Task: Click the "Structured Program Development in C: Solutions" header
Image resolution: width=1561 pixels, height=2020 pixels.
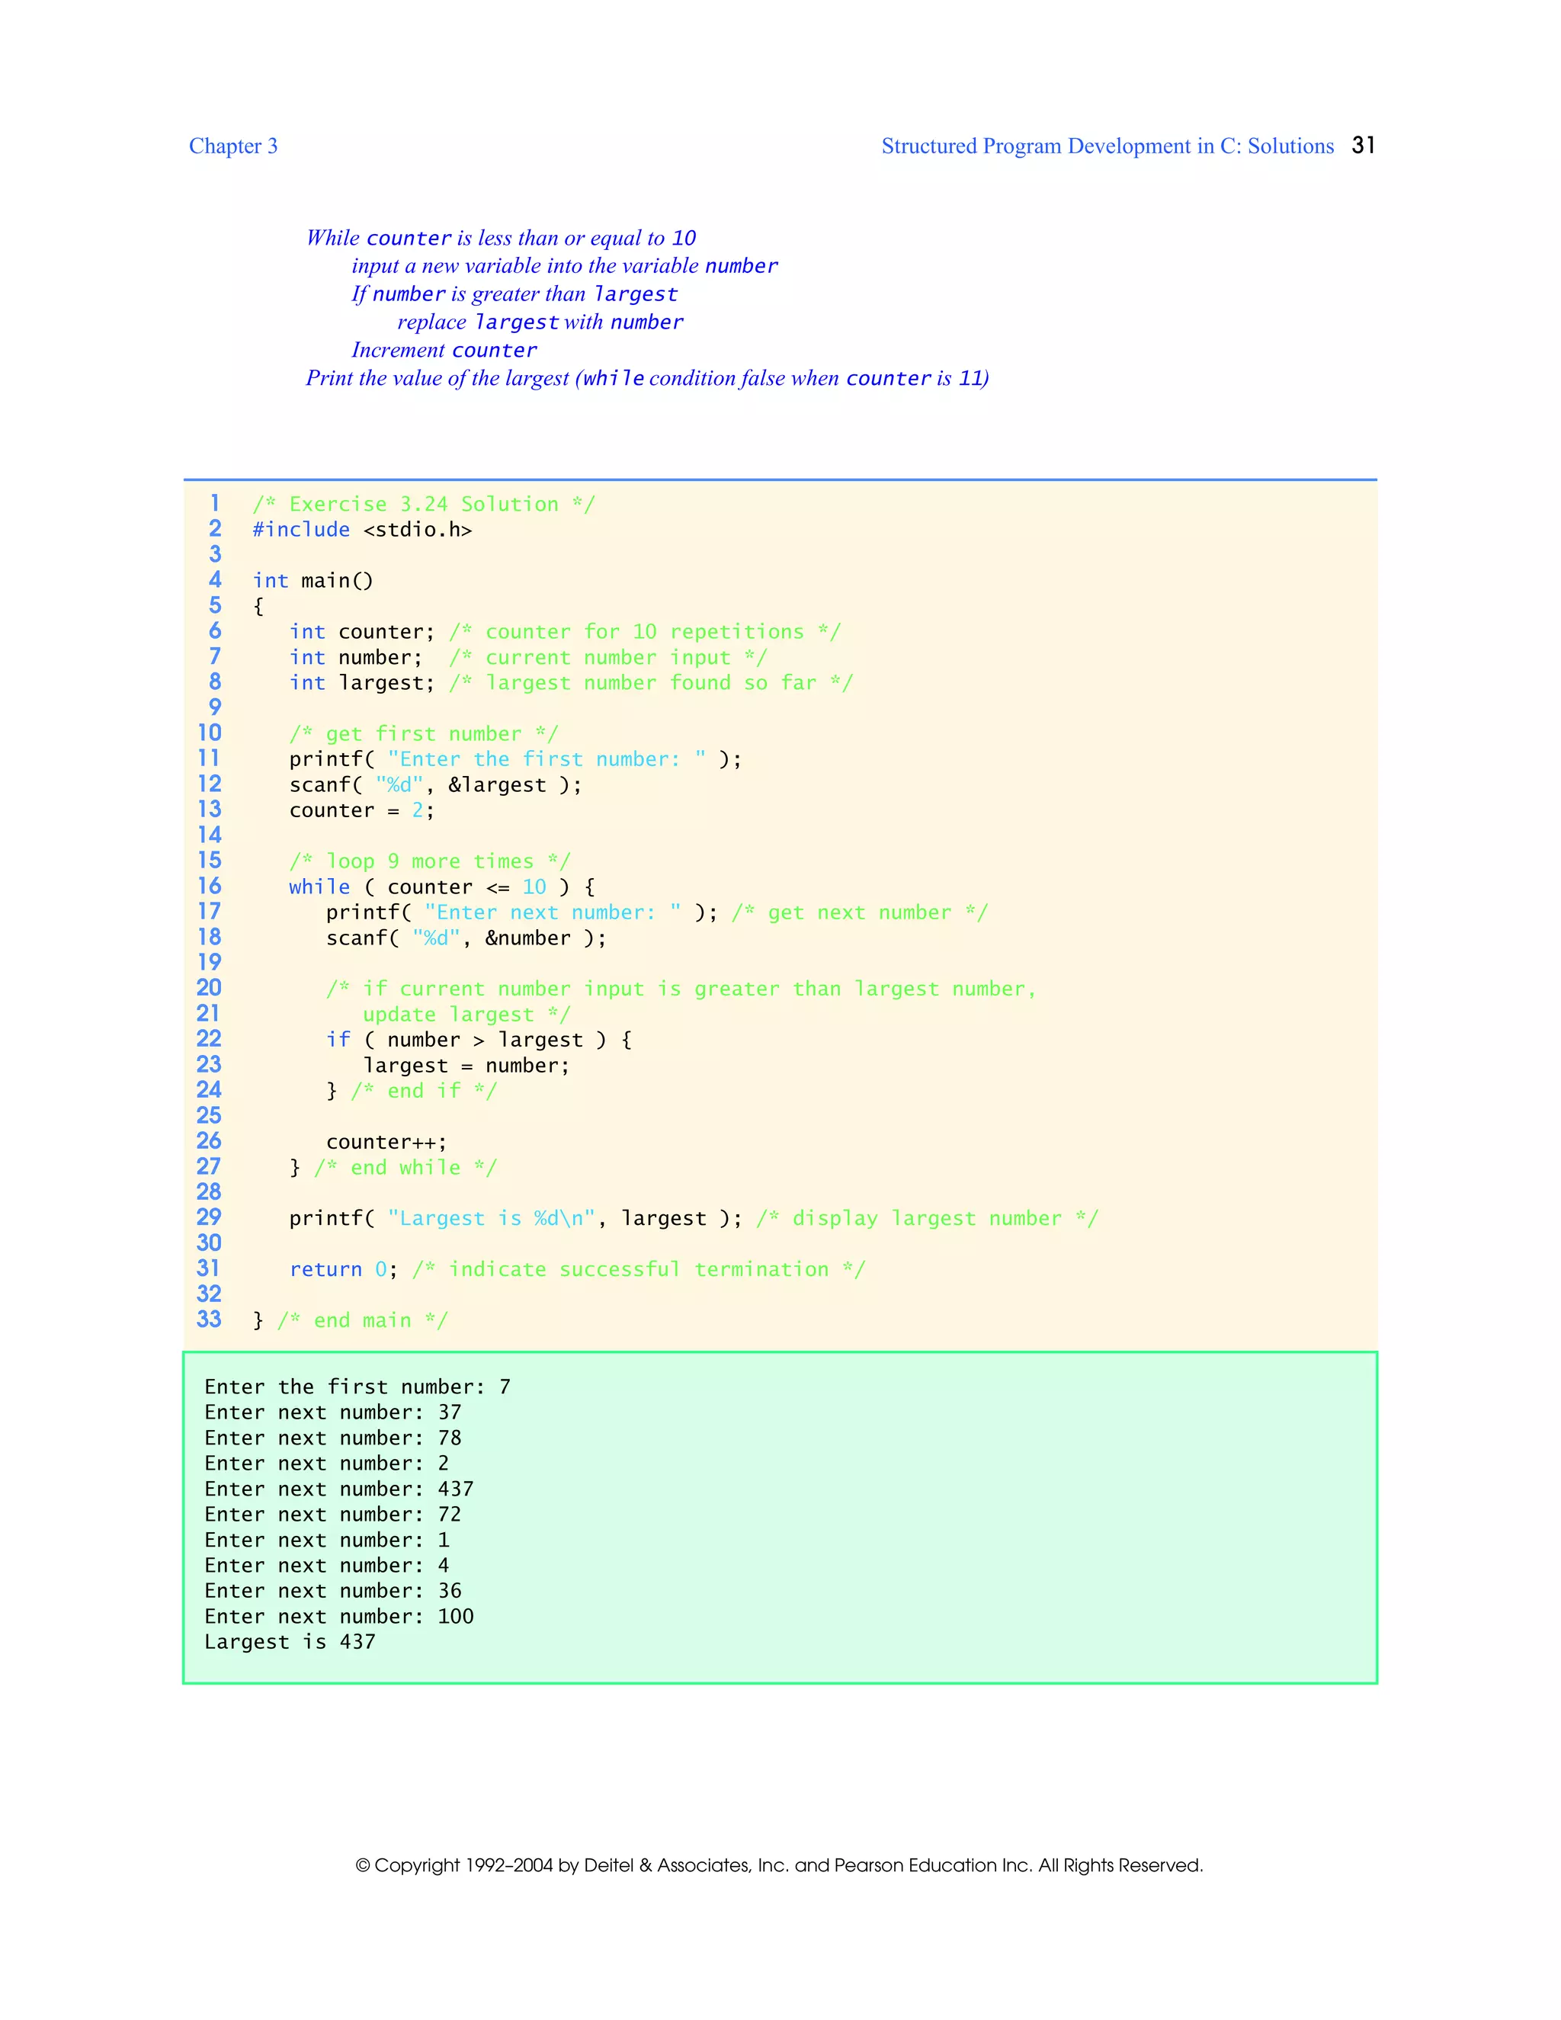Action: pyautogui.click(x=1107, y=146)
